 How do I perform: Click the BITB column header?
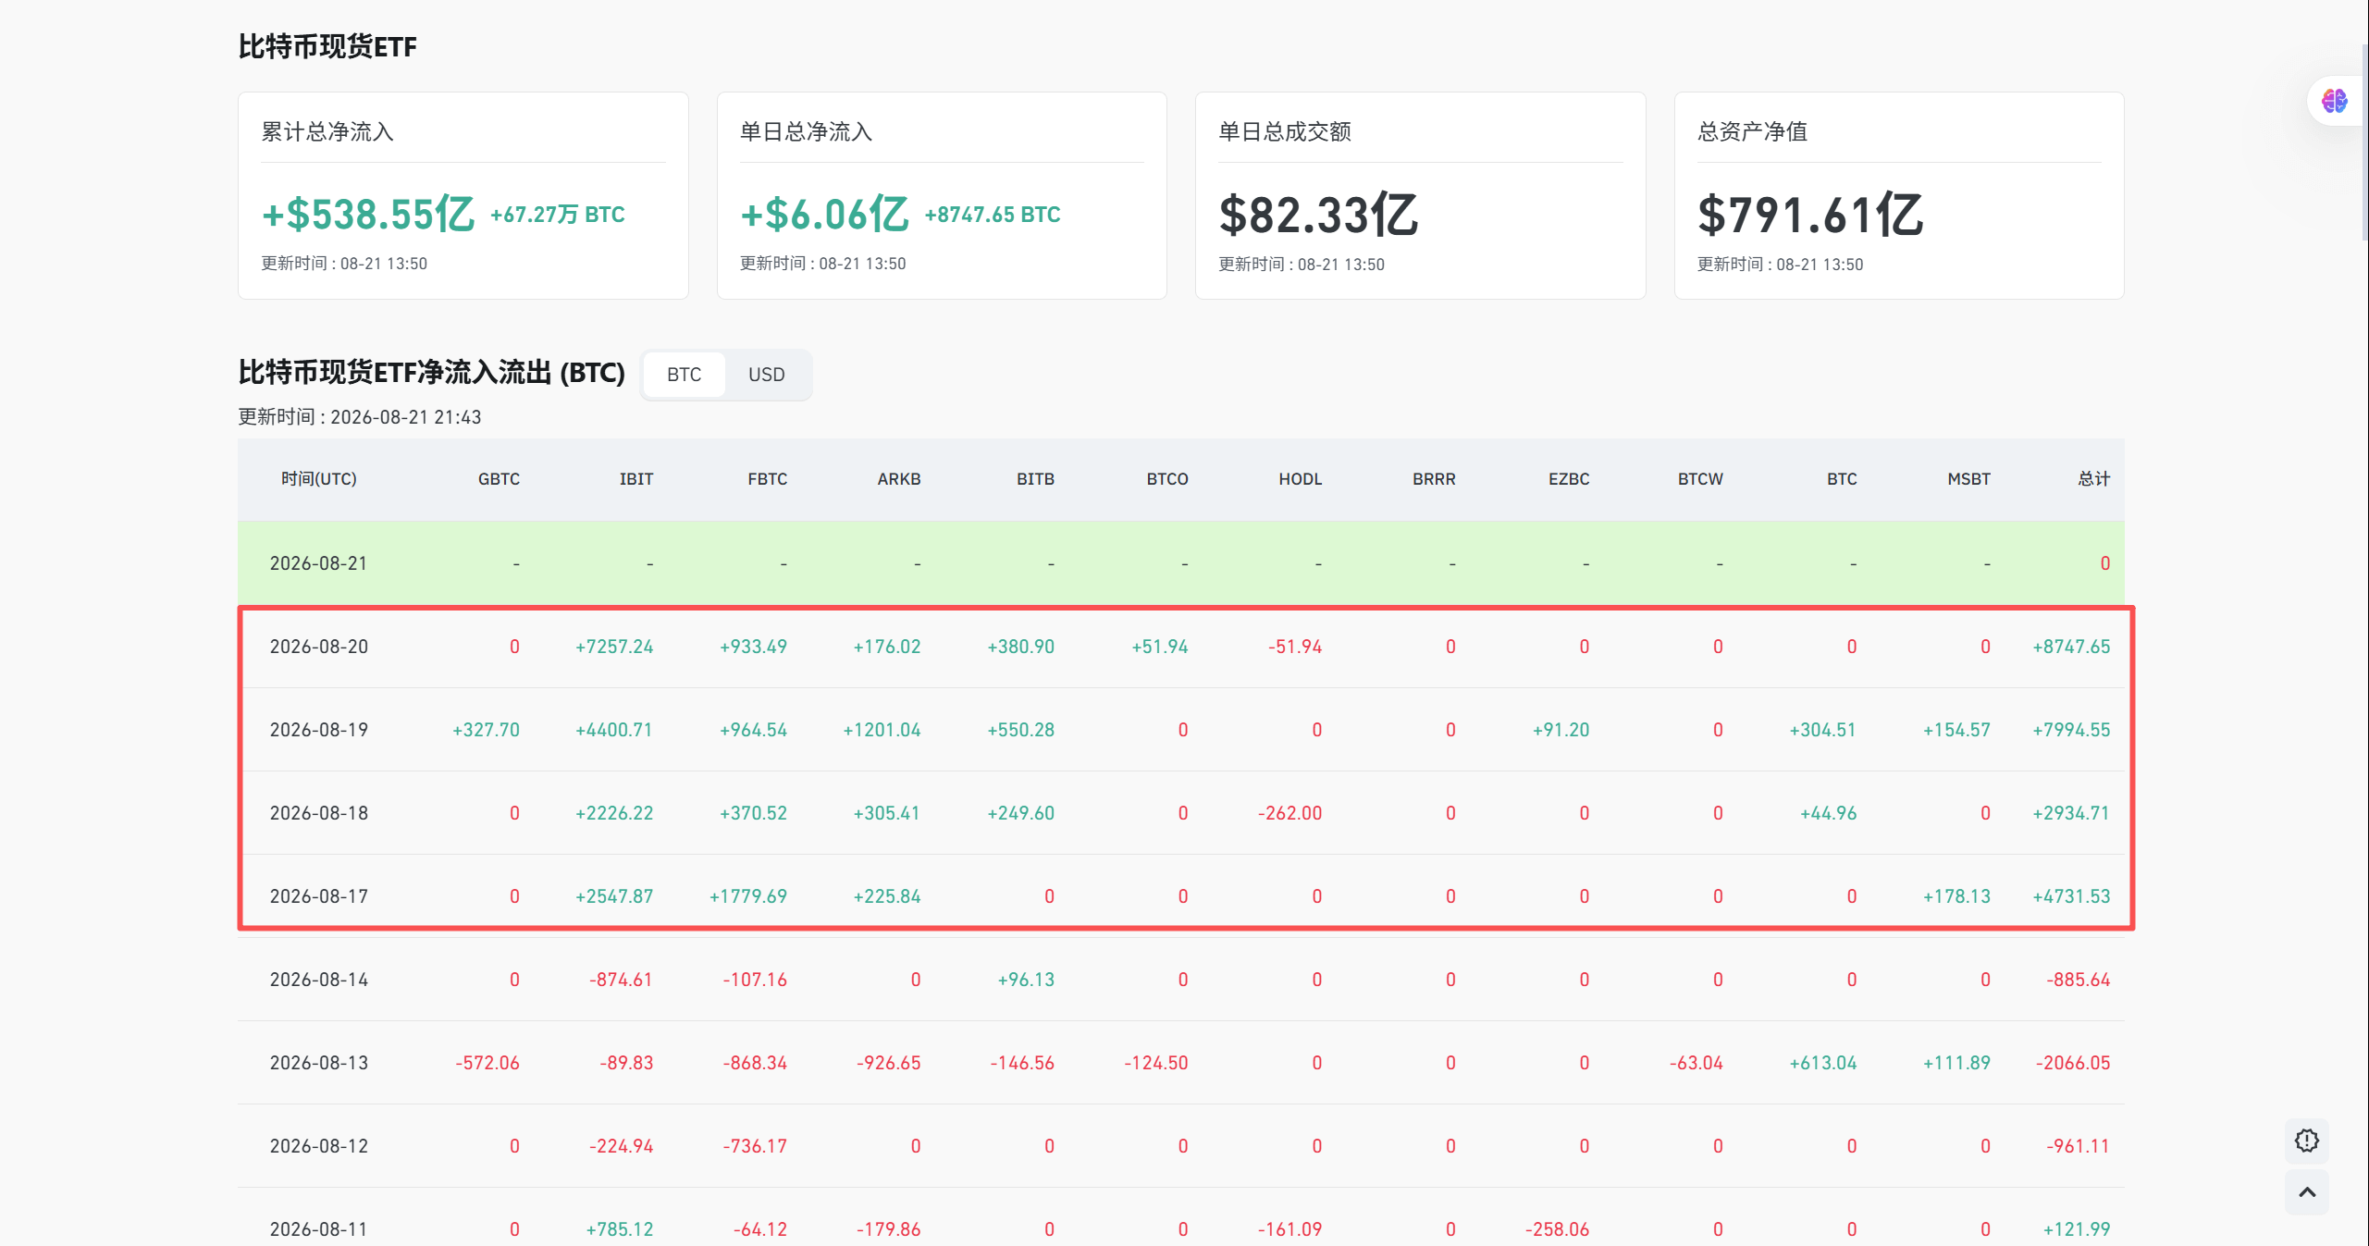1035,479
